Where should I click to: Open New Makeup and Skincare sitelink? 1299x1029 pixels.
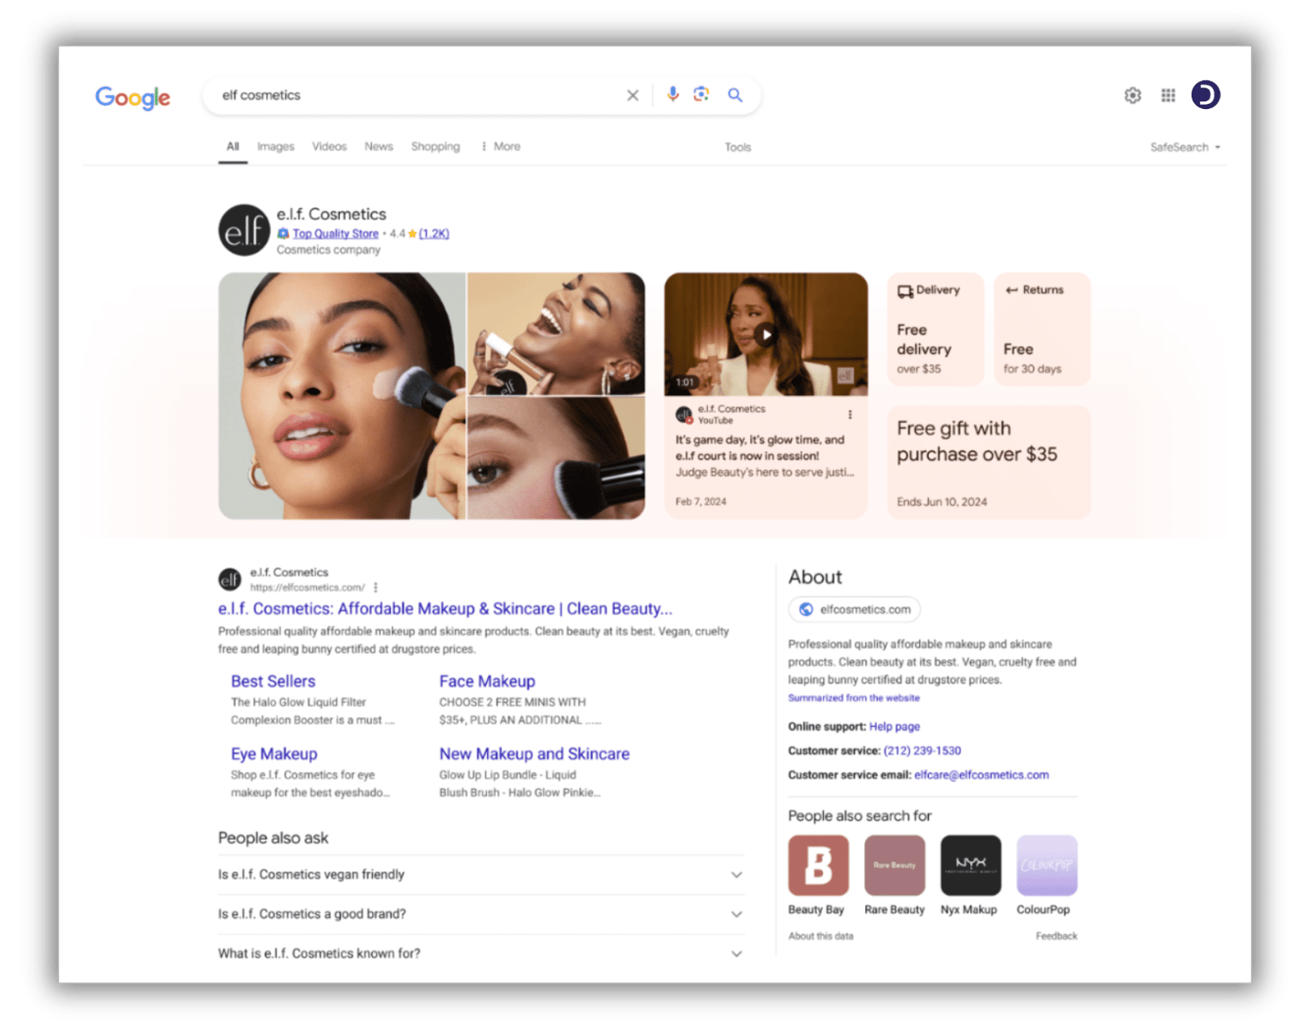click(x=534, y=754)
